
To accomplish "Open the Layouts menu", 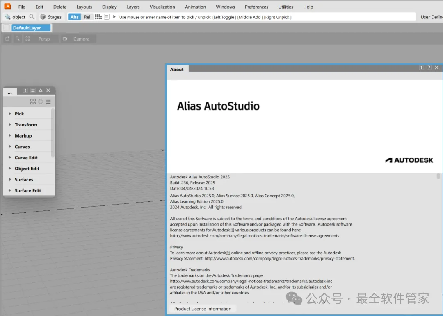I will click(x=84, y=7).
